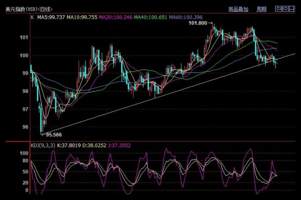Click the K:37.8019 value
Image resolution: width=301 pixels, height=200 pixels.
click(69, 146)
